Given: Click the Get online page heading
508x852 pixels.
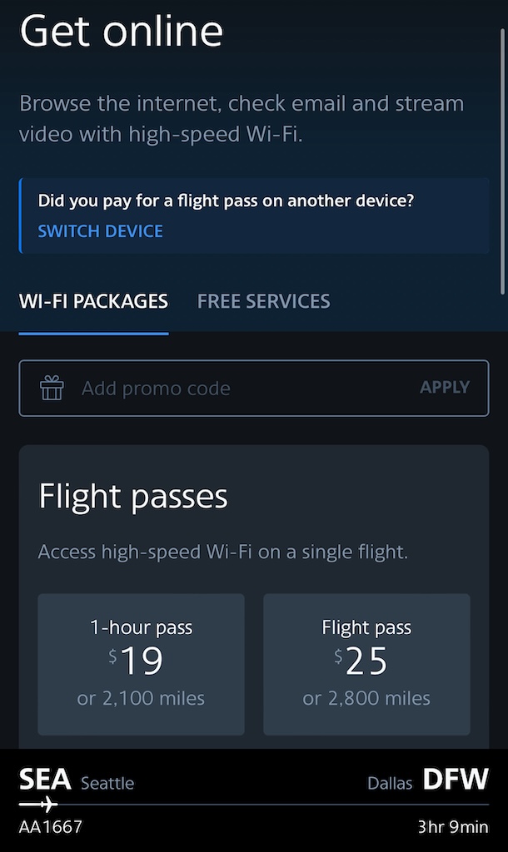Looking at the screenshot, I should point(122,32).
